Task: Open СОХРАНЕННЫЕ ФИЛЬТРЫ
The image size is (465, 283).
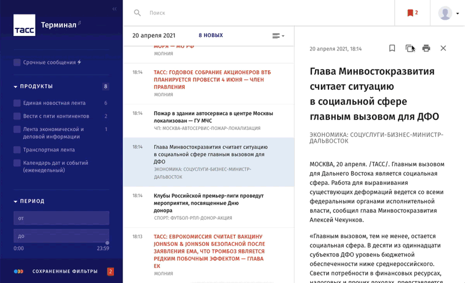Action: (65, 271)
